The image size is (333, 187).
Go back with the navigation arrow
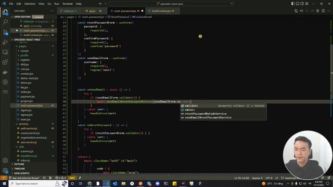pos(100,4)
